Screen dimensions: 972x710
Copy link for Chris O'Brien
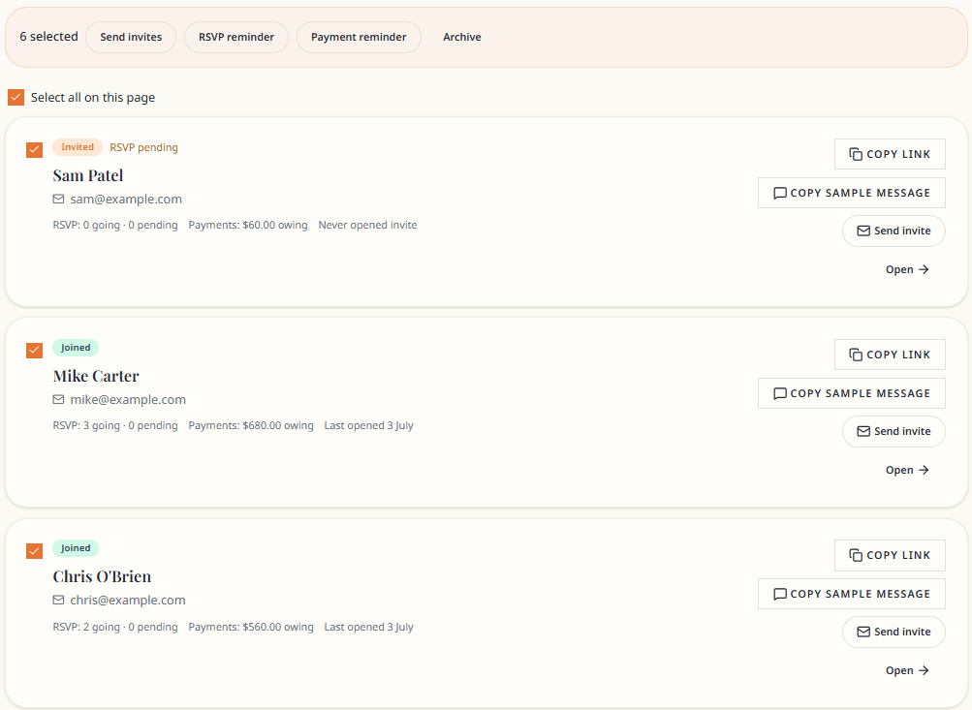pos(890,555)
